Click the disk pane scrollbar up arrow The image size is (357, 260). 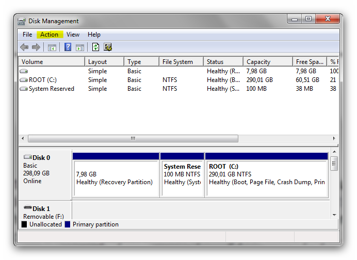pos(334,152)
